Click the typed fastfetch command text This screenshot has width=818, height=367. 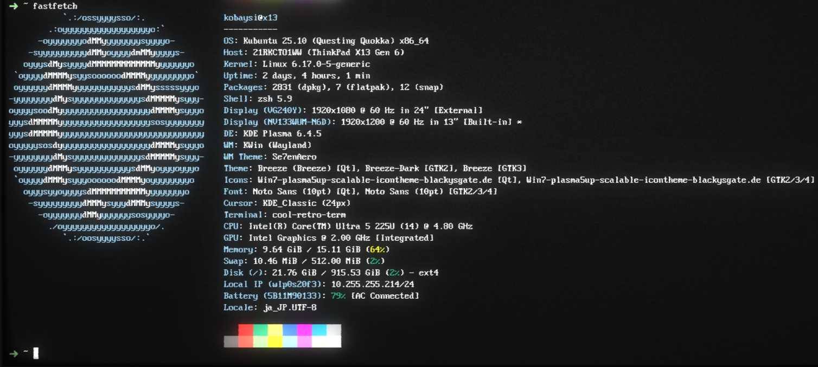point(55,7)
